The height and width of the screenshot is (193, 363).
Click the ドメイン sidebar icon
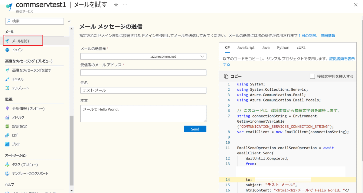click(x=7, y=50)
